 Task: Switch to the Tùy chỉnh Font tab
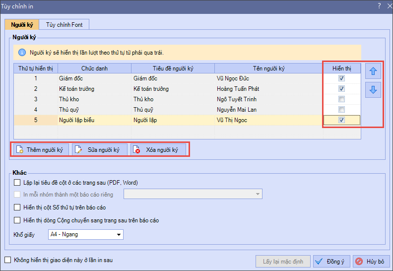(65, 24)
